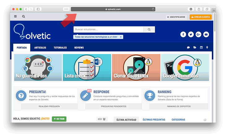Click the IDENTIFICARSE login button

pos(176,17)
